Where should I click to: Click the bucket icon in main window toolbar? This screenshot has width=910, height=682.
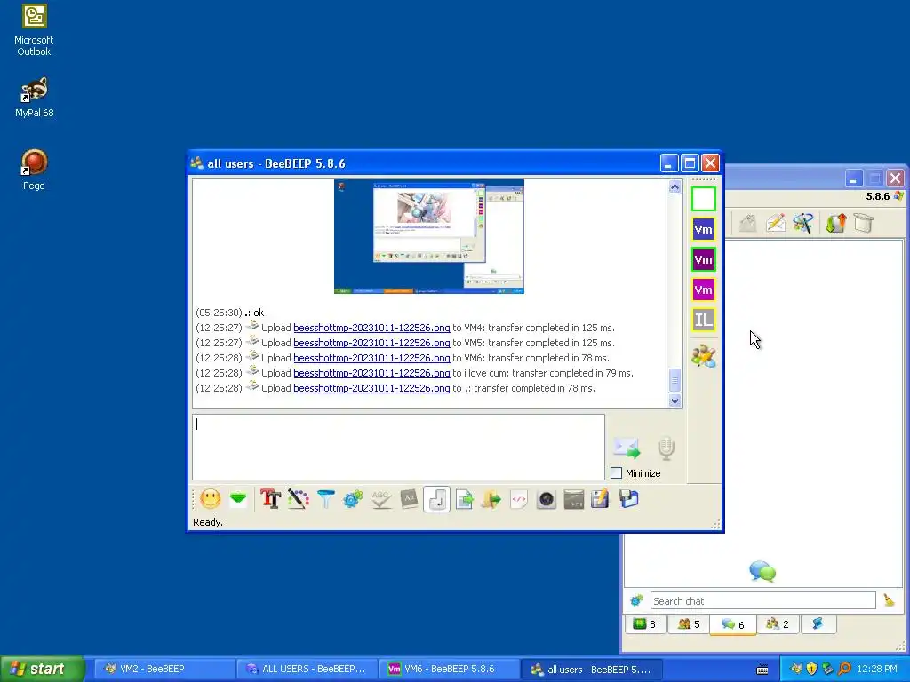pyautogui.click(x=864, y=223)
